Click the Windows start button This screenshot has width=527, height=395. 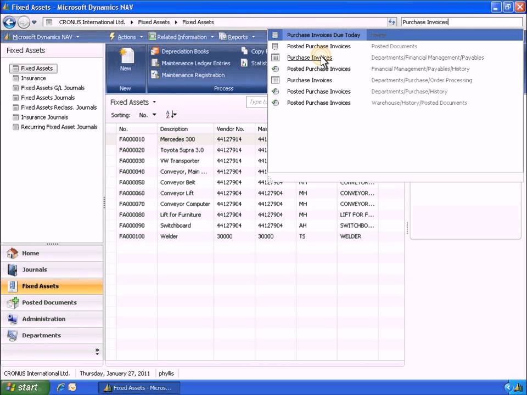[25, 388]
